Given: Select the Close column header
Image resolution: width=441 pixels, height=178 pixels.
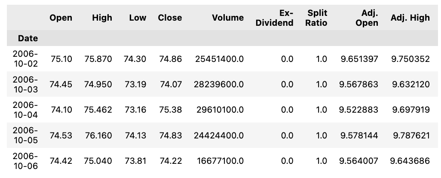Looking at the screenshot, I should (170, 18).
